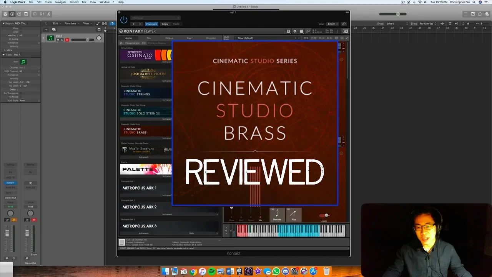Open Smart Controls dial icon
492x277 pixels.
pyautogui.click(x=35, y=14)
